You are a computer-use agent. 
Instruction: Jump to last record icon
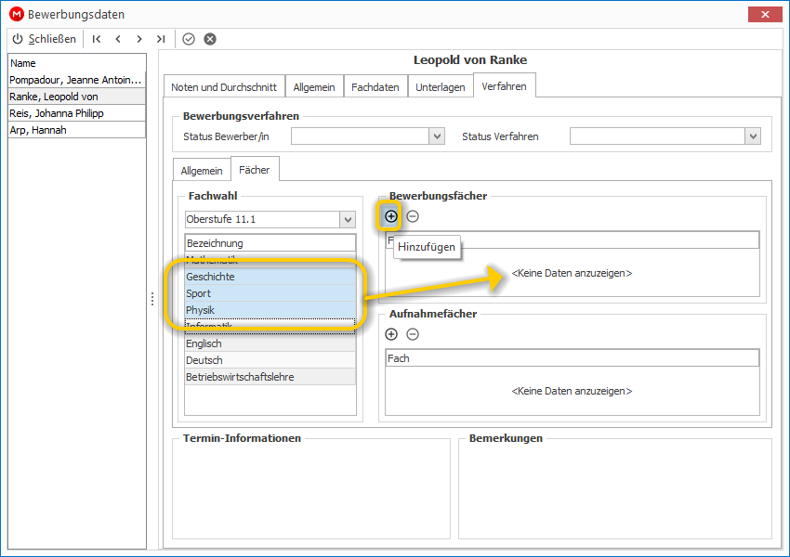click(161, 39)
